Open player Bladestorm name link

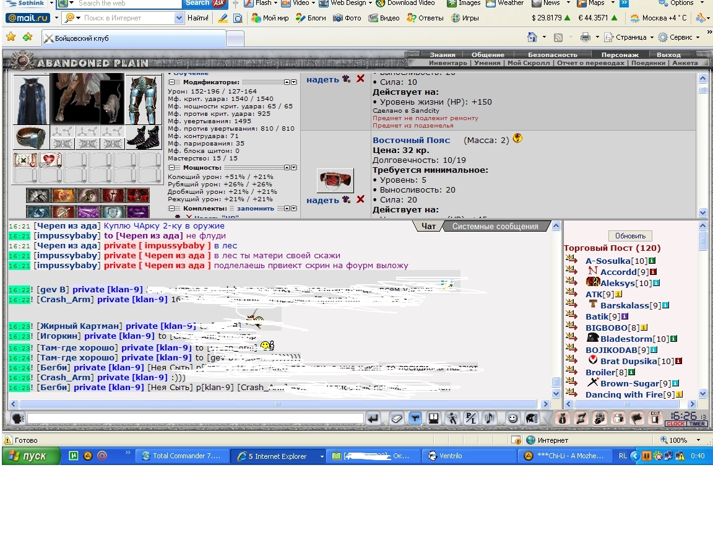[626, 339]
